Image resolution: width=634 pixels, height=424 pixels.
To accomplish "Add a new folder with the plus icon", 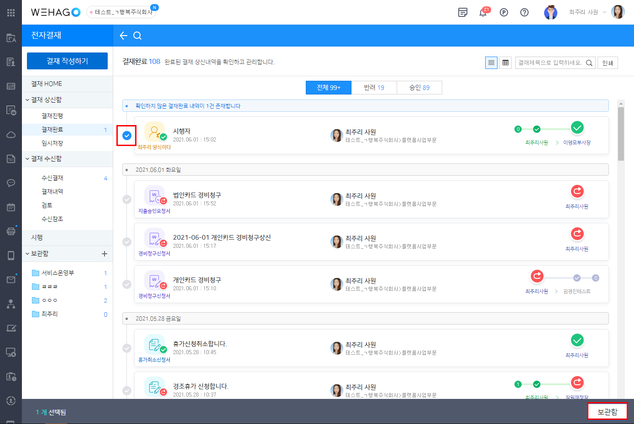I will click(x=104, y=254).
